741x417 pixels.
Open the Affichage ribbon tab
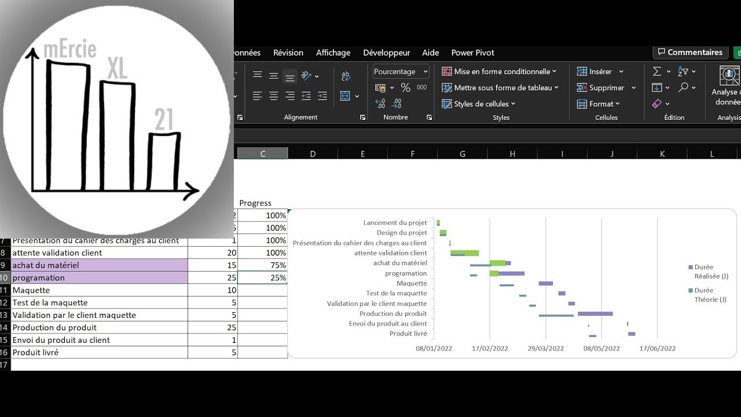(333, 52)
